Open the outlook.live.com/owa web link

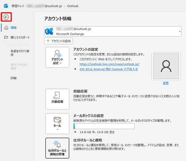coord(109,64)
